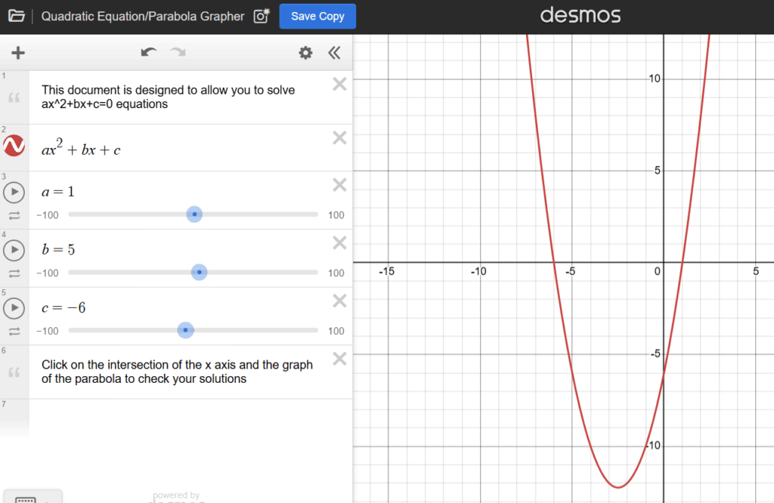
Task: Click the add-image camera icon in header
Action: (261, 16)
